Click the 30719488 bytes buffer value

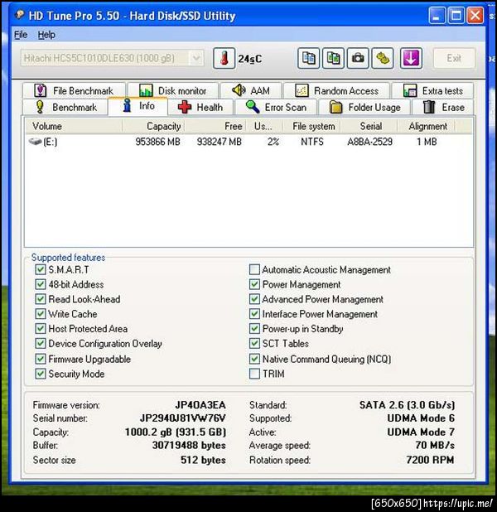tap(189, 446)
